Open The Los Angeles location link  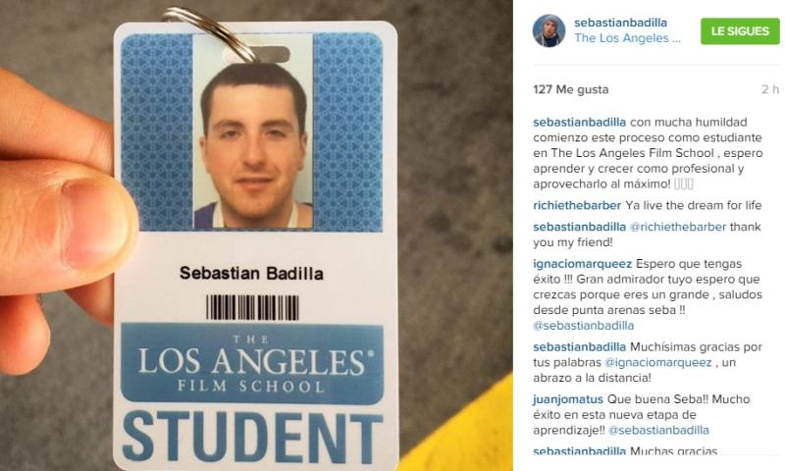pyautogui.click(x=627, y=38)
